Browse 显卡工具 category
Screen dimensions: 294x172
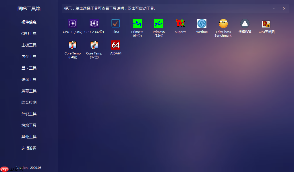(29, 68)
